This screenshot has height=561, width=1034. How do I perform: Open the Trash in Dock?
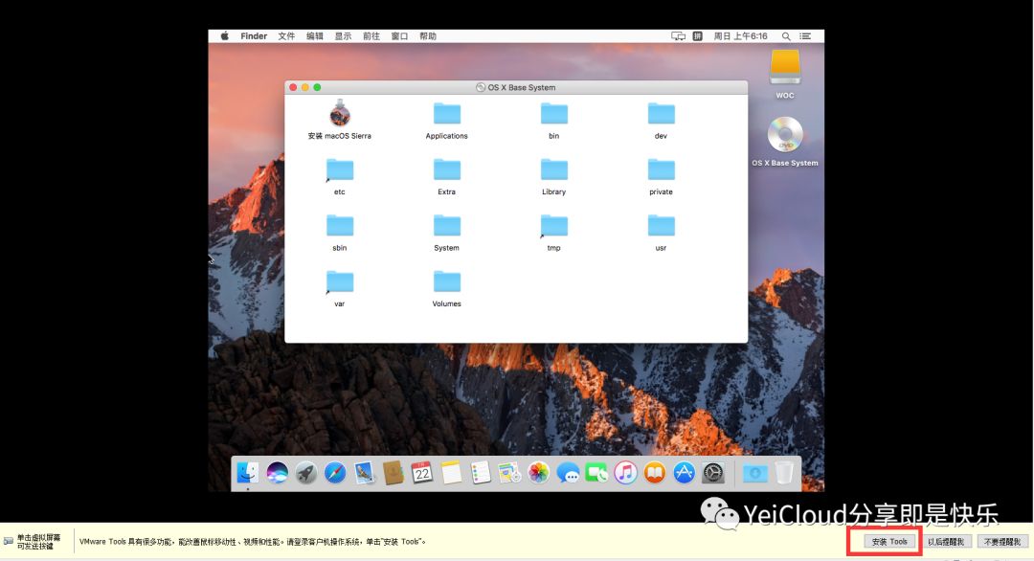[x=784, y=473]
